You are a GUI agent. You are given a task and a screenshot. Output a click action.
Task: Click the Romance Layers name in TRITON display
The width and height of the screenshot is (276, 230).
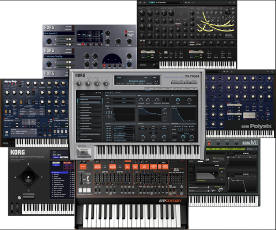pos(137,81)
